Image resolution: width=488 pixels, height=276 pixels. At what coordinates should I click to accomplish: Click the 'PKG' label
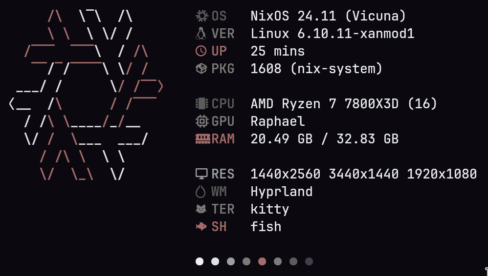[x=223, y=69]
